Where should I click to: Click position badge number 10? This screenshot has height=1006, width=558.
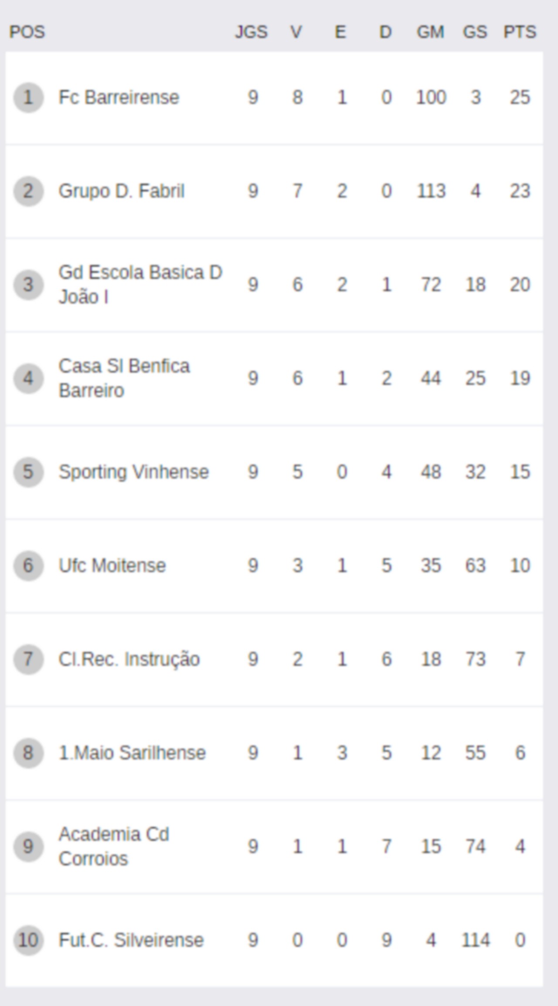pos(28,940)
